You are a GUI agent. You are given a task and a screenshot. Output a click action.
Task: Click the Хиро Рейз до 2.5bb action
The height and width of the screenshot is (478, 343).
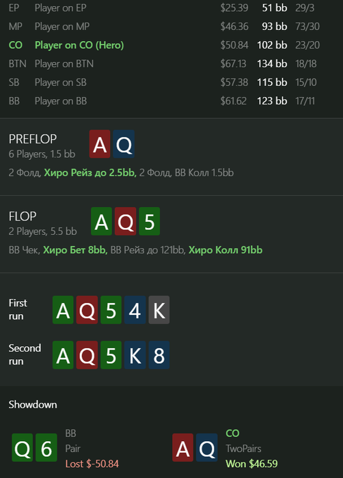(x=90, y=173)
